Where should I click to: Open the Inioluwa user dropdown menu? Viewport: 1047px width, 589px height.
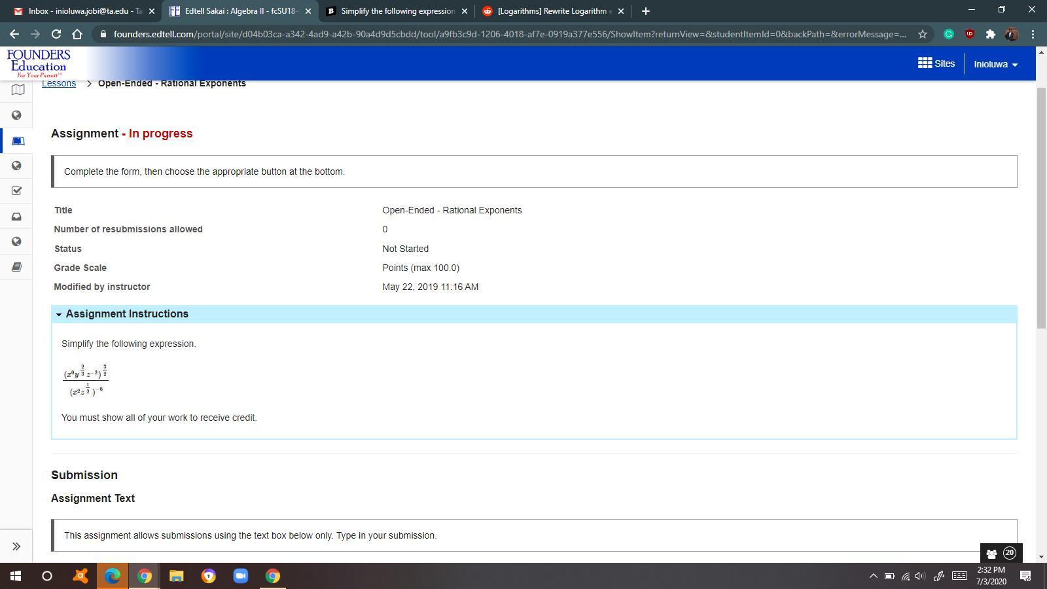coord(995,64)
